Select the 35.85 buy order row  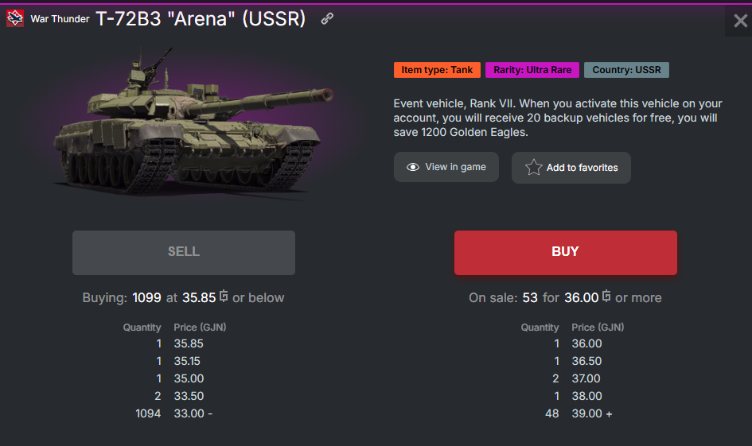(189, 343)
